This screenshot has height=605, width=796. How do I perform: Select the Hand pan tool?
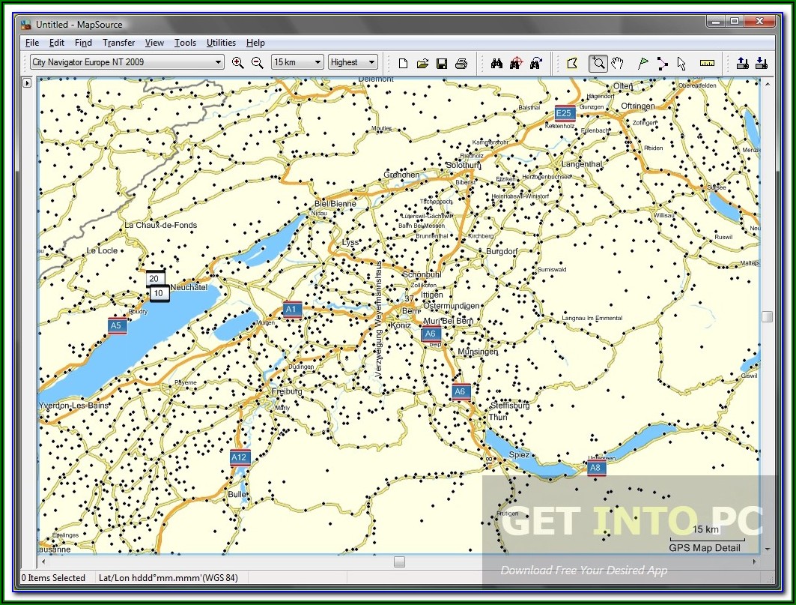click(x=617, y=63)
